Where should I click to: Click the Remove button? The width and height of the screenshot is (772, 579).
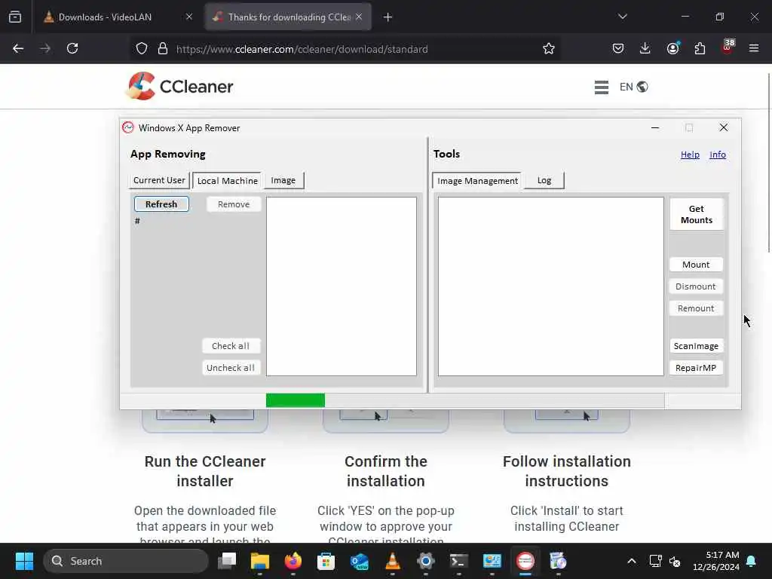point(234,204)
